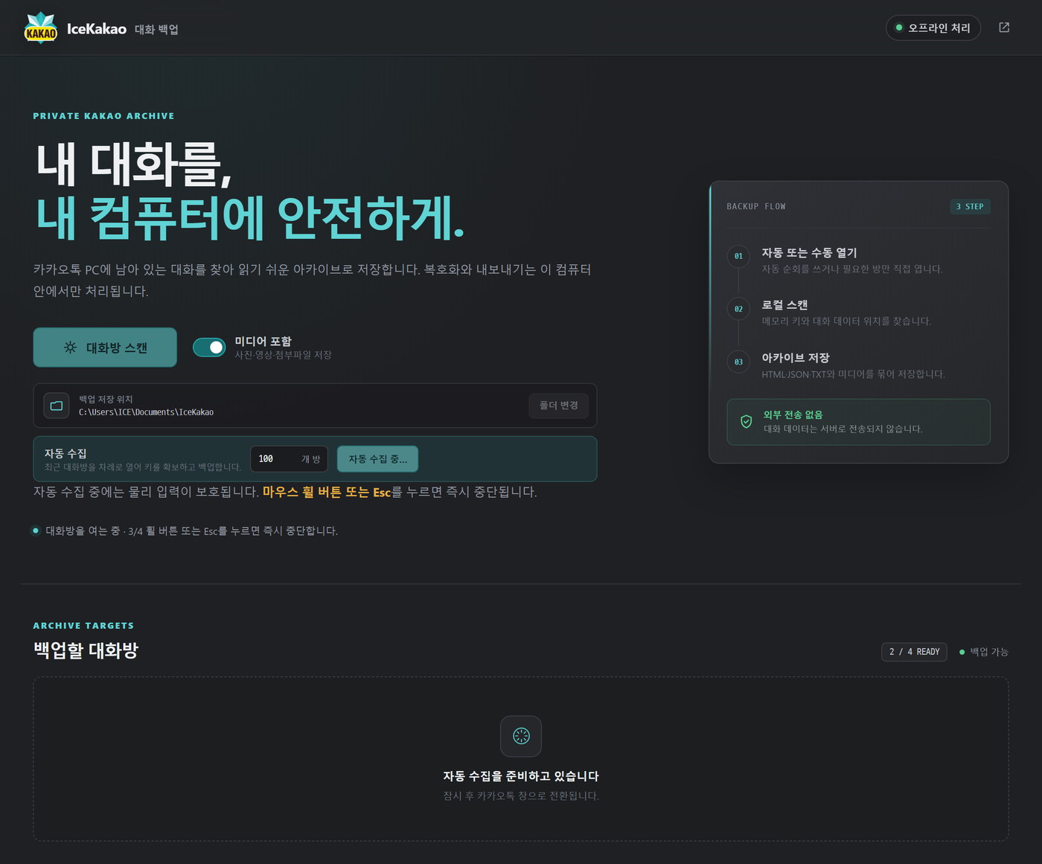
Task: Click the orange 마우스 휠 버튼 또는 Esc warning text
Action: pos(327,492)
